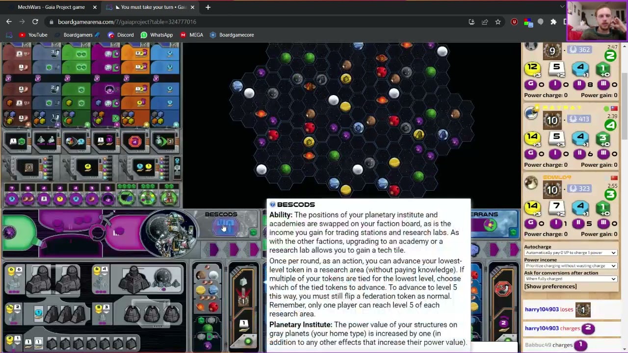The image size is (628, 353).
Task: Reload the current page
Action: pos(35,22)
